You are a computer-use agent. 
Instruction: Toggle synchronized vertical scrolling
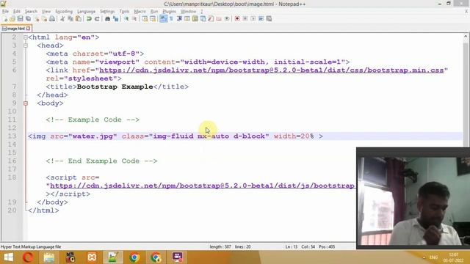(145, 19)
